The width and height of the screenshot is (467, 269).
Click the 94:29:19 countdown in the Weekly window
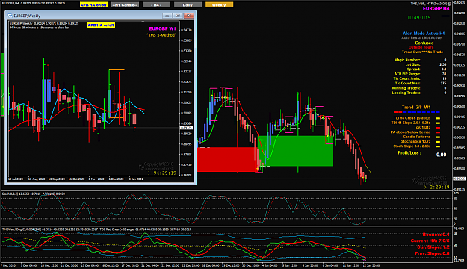pyautogui.click(x=164, y=173)
